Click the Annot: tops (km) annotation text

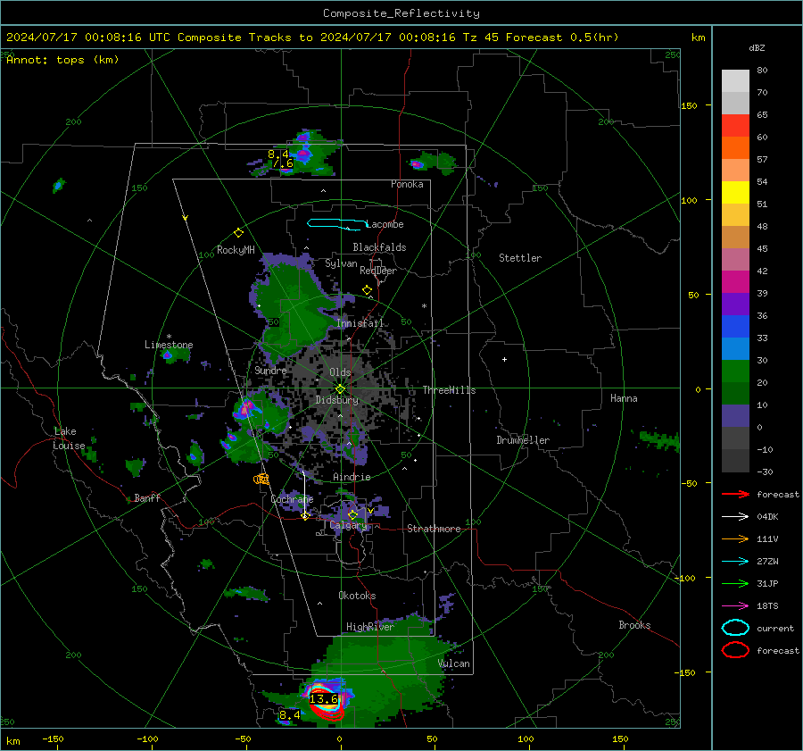62,60
